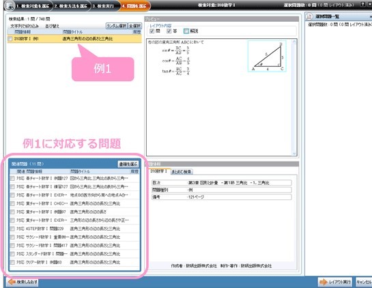
Task: Select result row 直角三角形の辺の長さと三角比 title
Action: (x=87, y=39)
